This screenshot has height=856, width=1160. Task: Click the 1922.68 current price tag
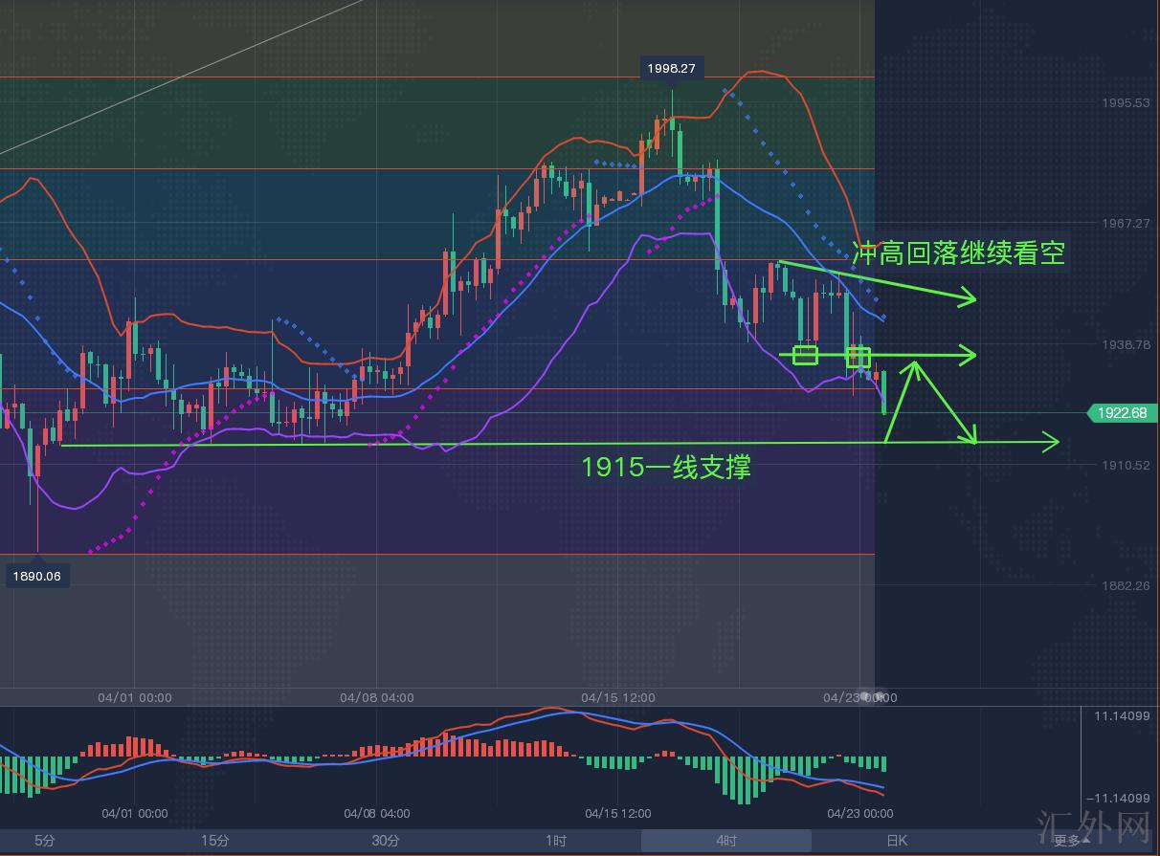pos(1124,413)
